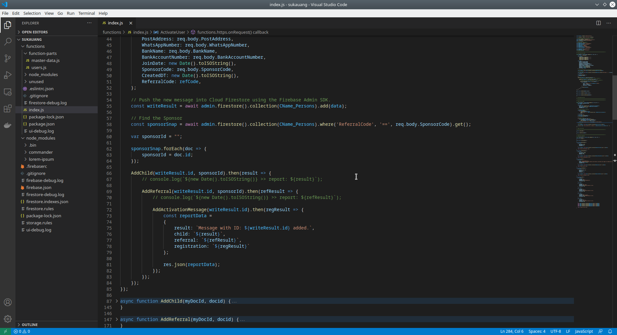617x335 pixels.
Task: Open notifications bell in status bar
Action: point(610,331)
